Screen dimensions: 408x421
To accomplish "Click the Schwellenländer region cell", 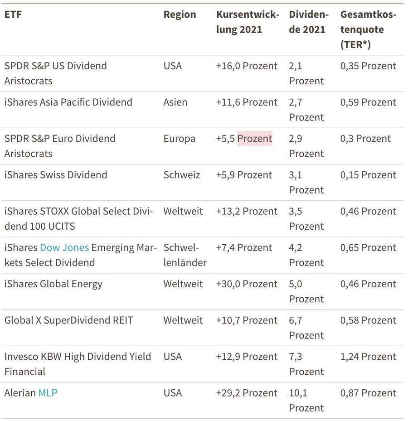I will (185, 255).
